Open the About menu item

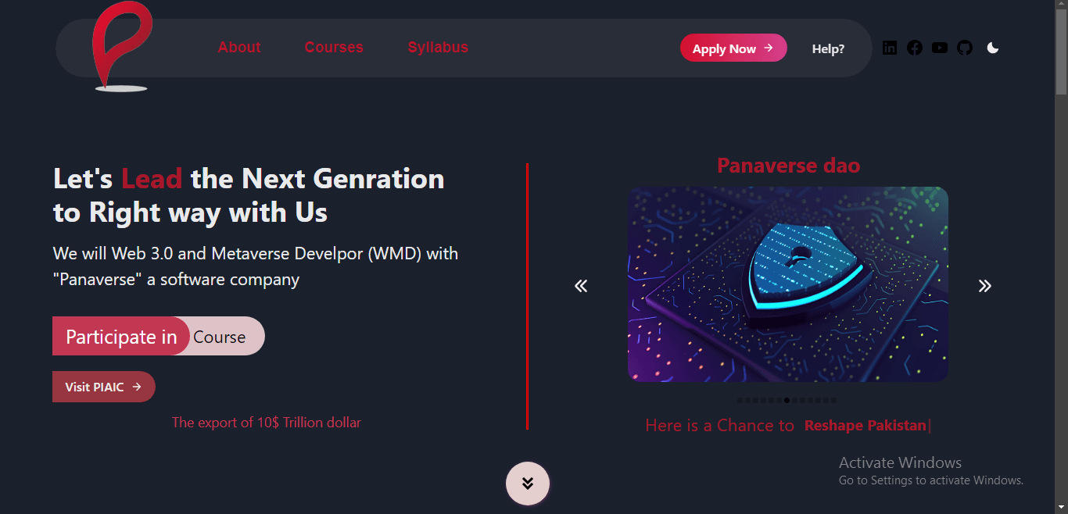click(x=239, y=47)
